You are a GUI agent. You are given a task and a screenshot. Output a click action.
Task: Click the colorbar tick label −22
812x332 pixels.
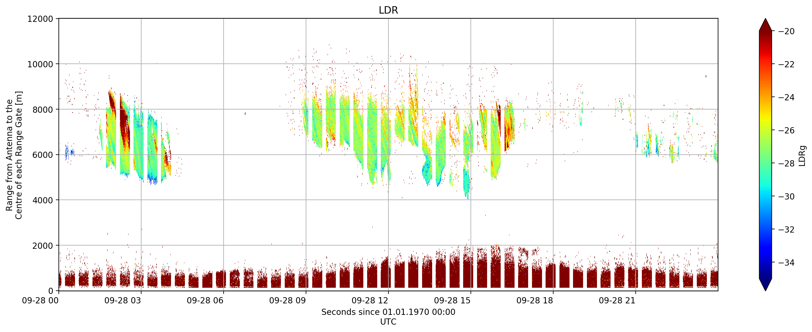click(787, 64)
